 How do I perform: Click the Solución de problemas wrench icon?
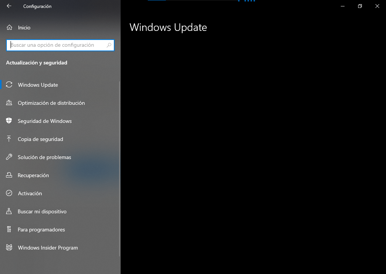tap(9, 157)
